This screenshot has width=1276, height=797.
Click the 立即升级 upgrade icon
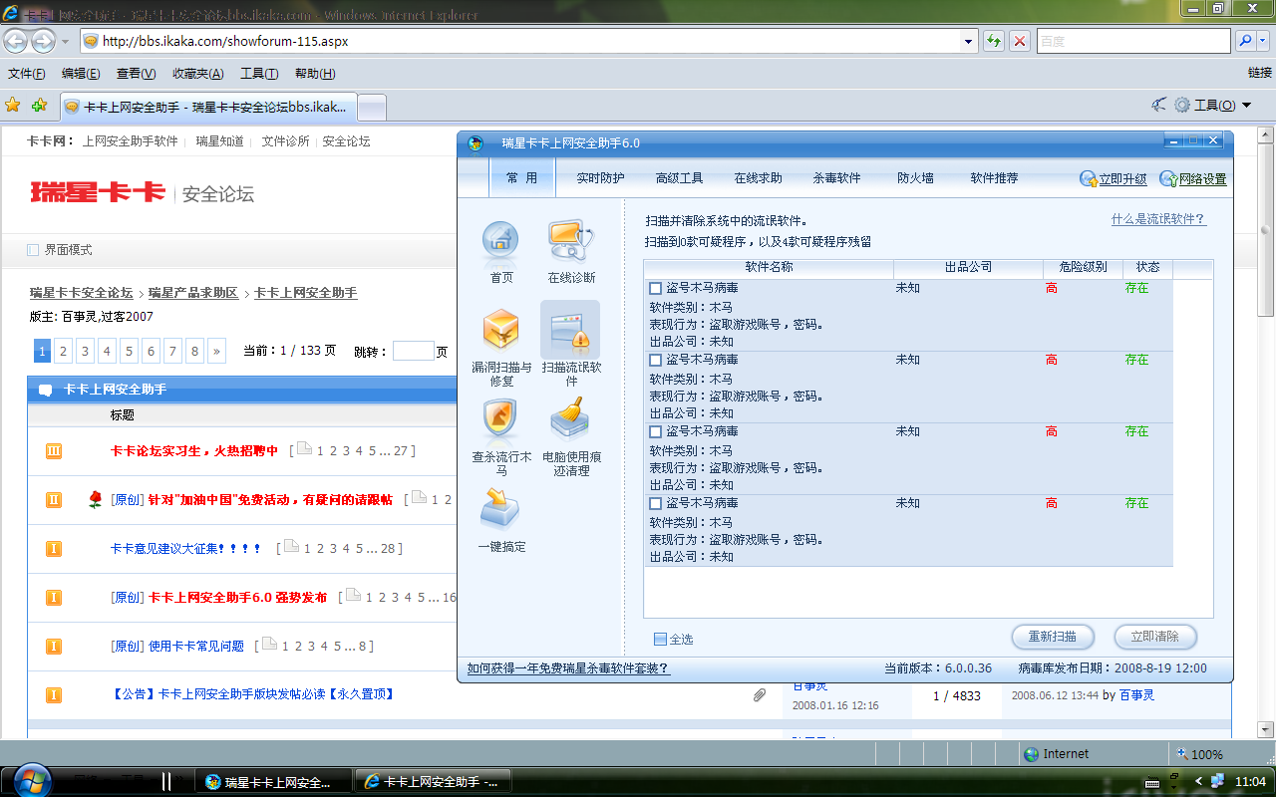coord(1089,179)
